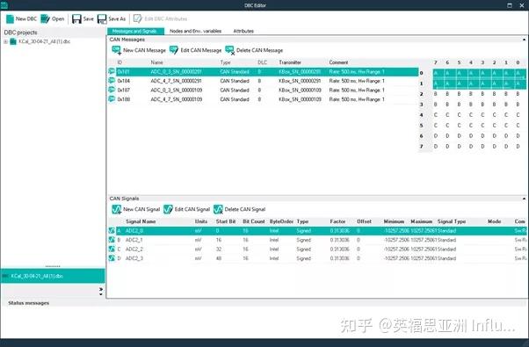Image resolution: width=529 pixels, height=347 pixels.
Task: Click signal icon of ADC2_1 row
Action: coord(112,240)
